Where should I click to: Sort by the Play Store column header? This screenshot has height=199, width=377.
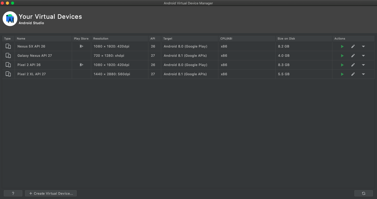point(81,39)
